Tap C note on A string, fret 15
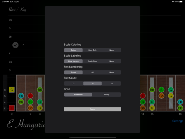Viewport: 185px width, 139px height. coord(152,102)
